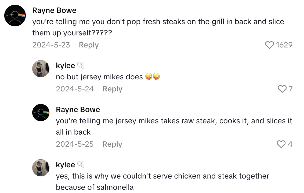Select the like count of 7
Viewport: 304px width, 193px height.
[x=291, y=89]
